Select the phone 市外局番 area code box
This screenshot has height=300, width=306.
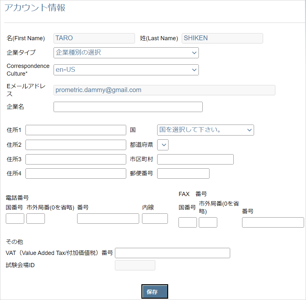point(35,219)
